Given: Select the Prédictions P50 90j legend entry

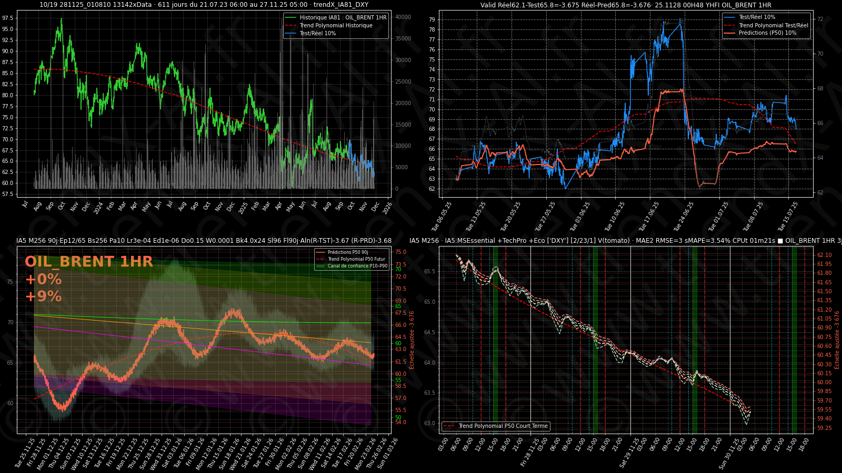Looking at the screenshot, I should pos(348,252).
